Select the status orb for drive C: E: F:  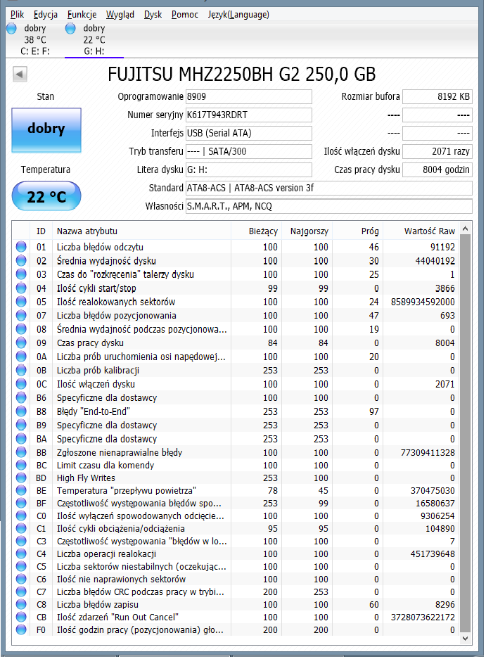click(x=12, y=29)
